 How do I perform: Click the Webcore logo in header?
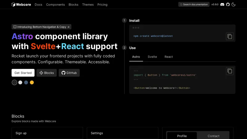pyautogui.click(x=21, y=5)
